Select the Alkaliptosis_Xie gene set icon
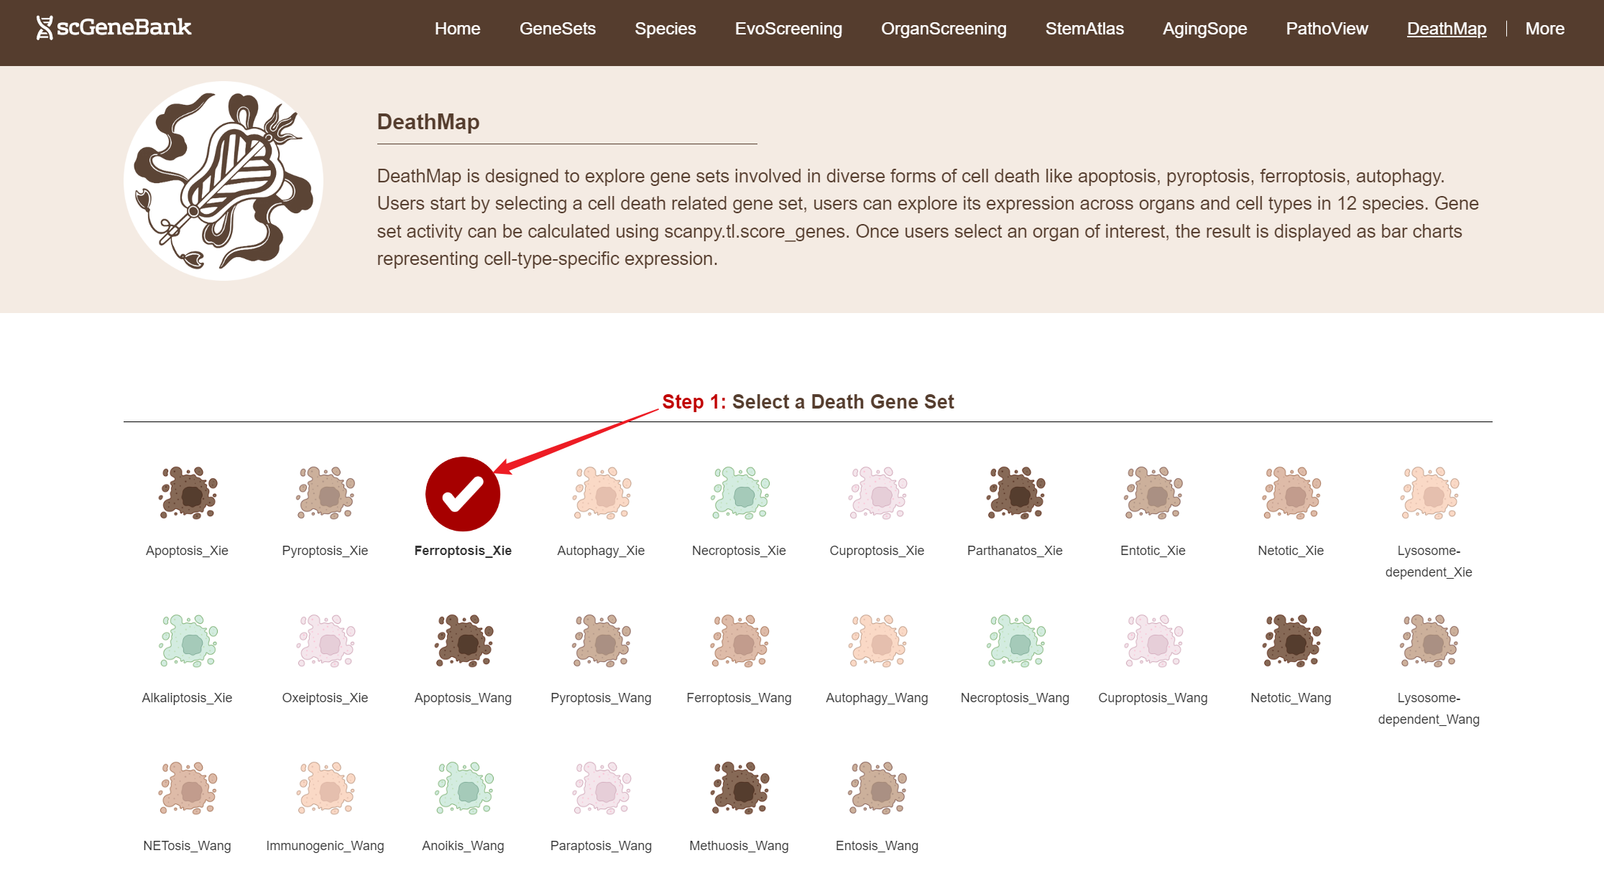1604x881 pixels. (188, 641)
